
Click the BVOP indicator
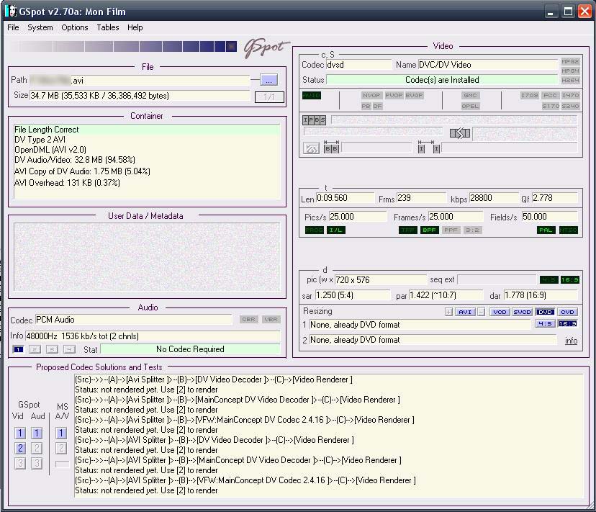pyautogui.click(x=414, y=96)
